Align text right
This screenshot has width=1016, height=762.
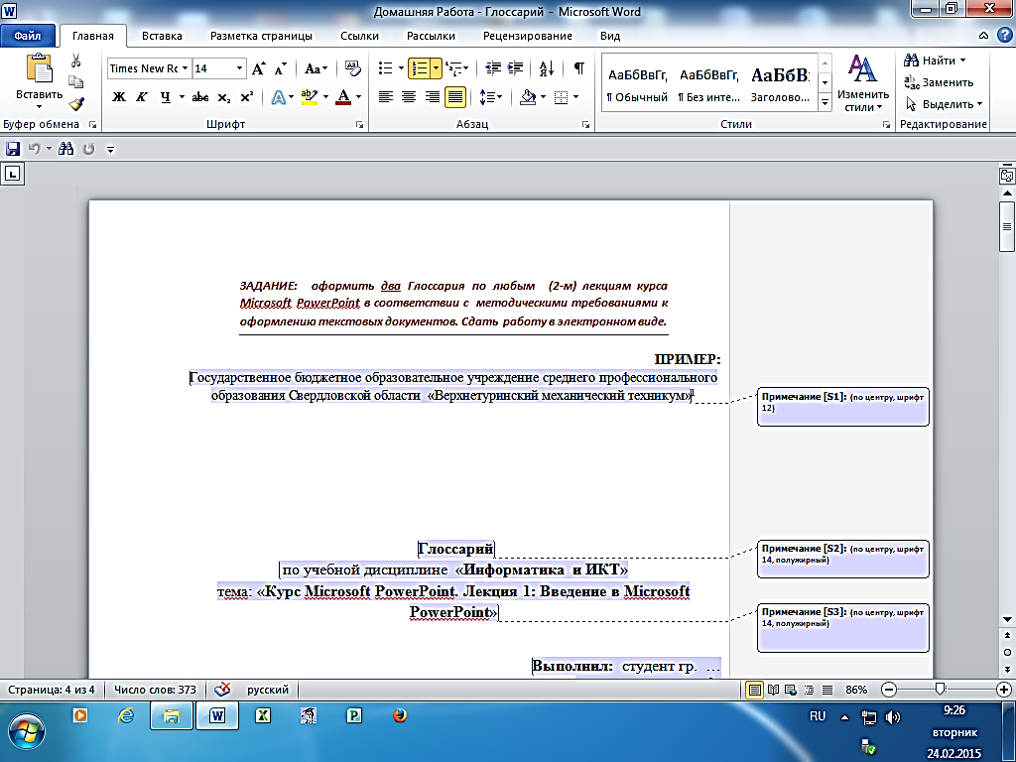(x=432, y=97)
